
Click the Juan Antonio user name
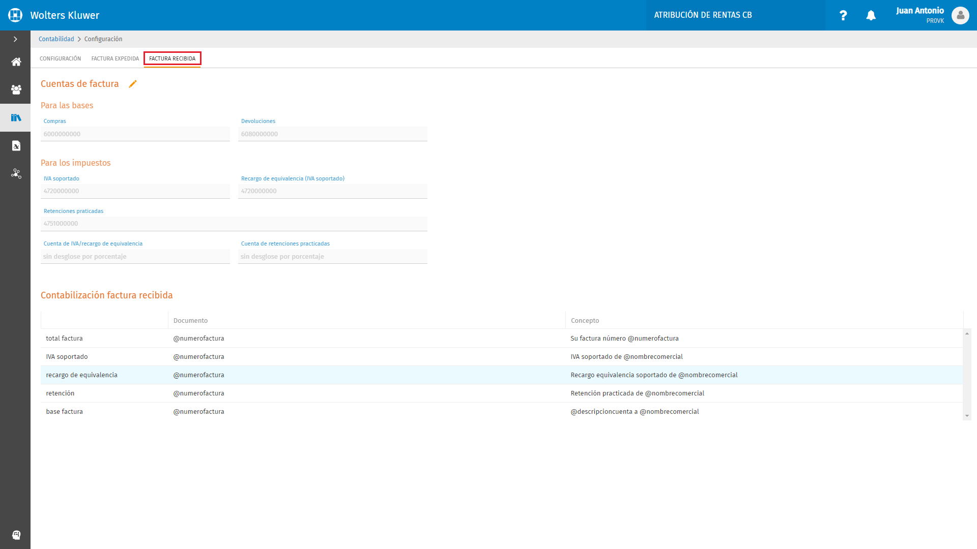919,11
